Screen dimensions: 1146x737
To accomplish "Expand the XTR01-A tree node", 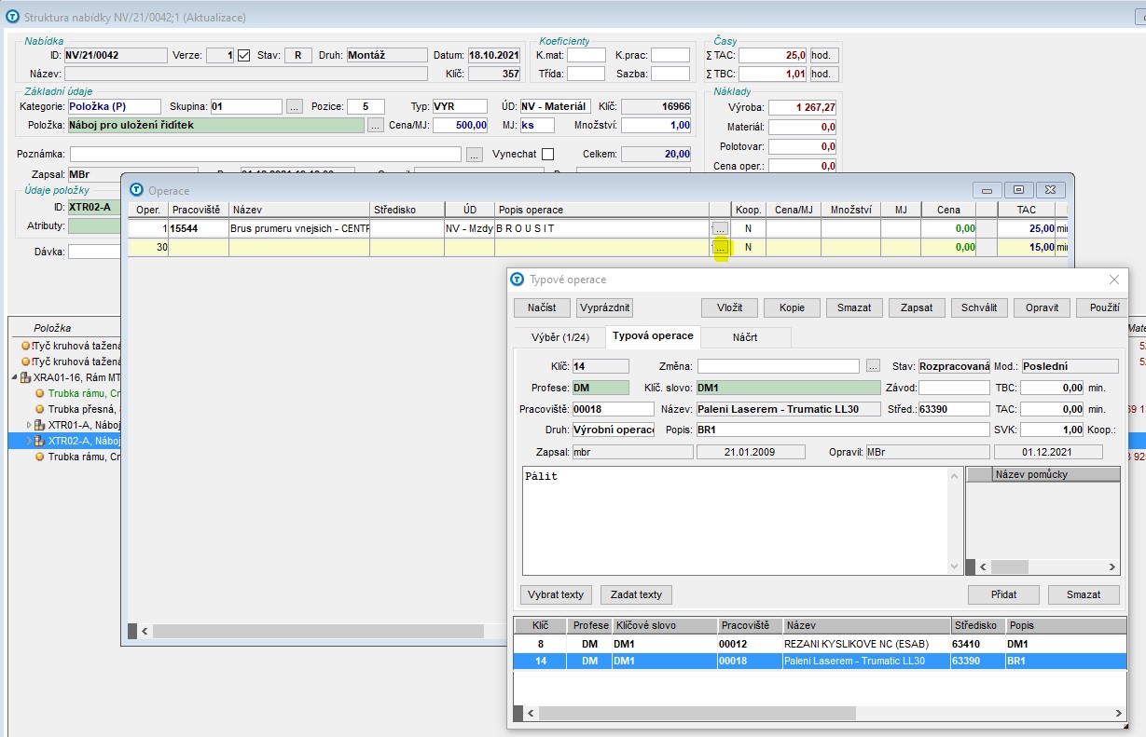I will click(x=29, y=425).
